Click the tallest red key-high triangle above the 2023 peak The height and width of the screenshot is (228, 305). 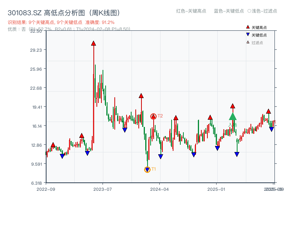coord(93,44)
